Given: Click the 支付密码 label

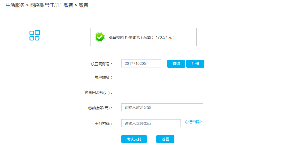Looking at the screenshot, I should tap(104, 124).
